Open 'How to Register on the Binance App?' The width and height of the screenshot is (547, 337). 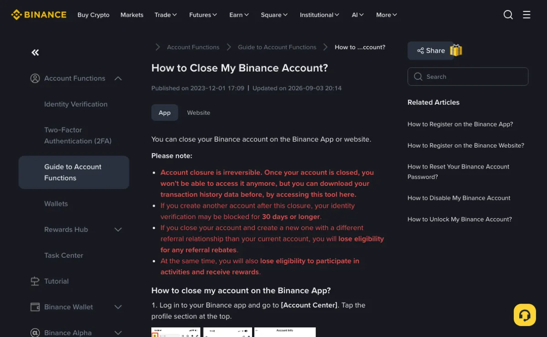(460, 124)
